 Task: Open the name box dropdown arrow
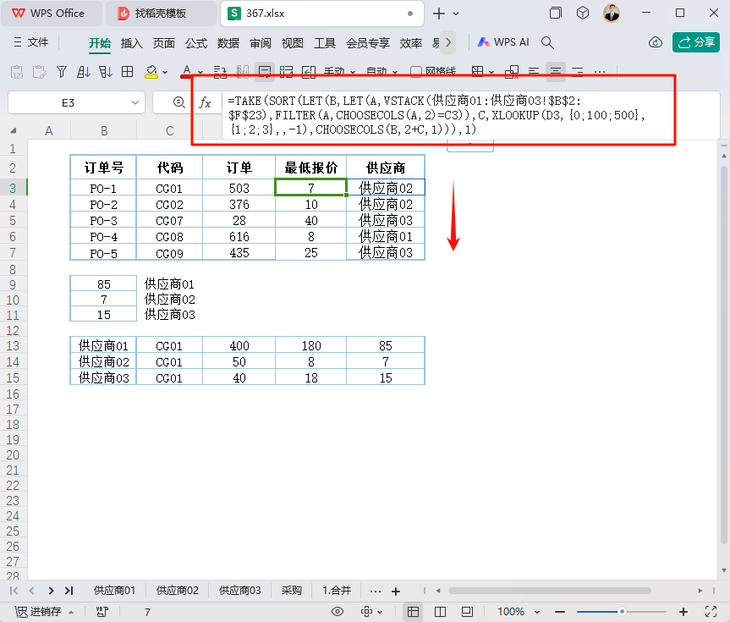[135, 102]
